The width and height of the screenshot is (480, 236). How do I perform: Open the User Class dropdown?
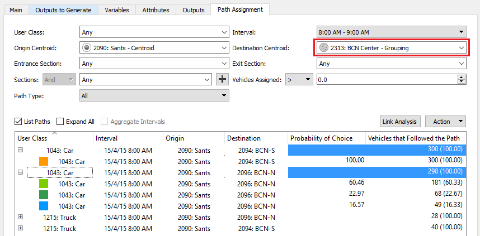(154, 32)
